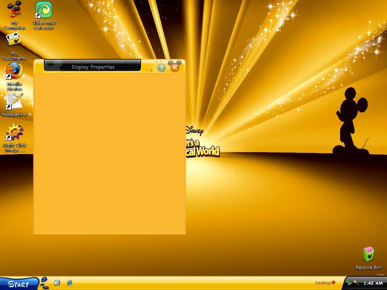This screenshot has height=290, width=387.
Task: Click the Desktop toolbar label
Action: tap(323, 283)
